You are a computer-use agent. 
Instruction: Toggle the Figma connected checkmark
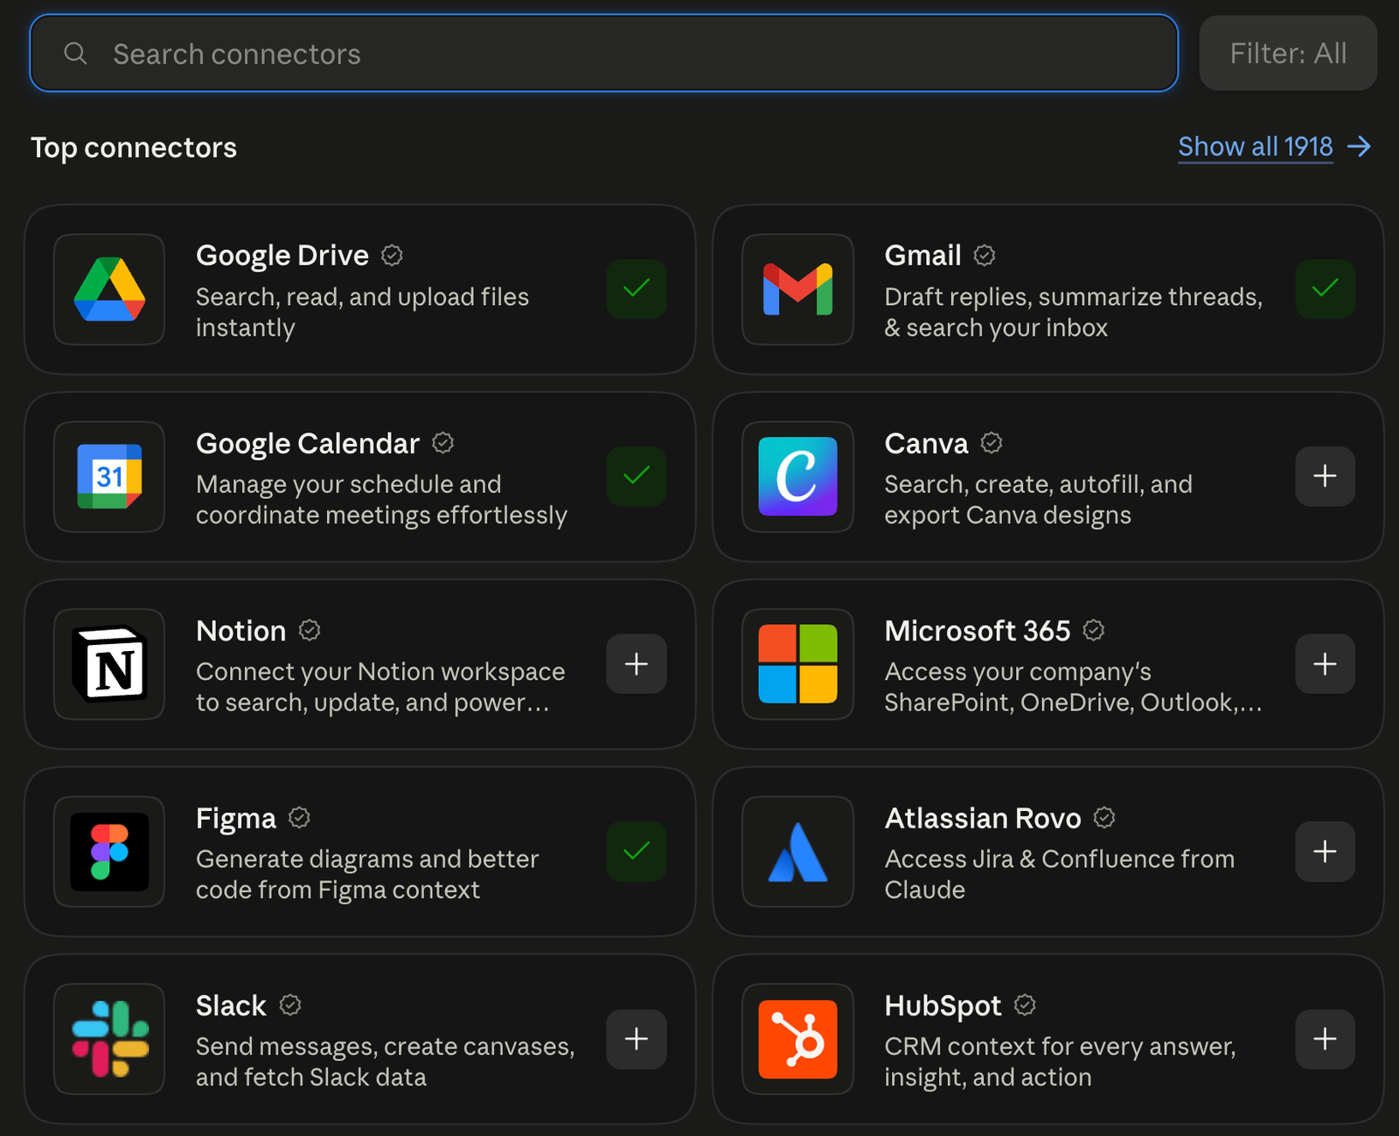[x=637, y=852]
